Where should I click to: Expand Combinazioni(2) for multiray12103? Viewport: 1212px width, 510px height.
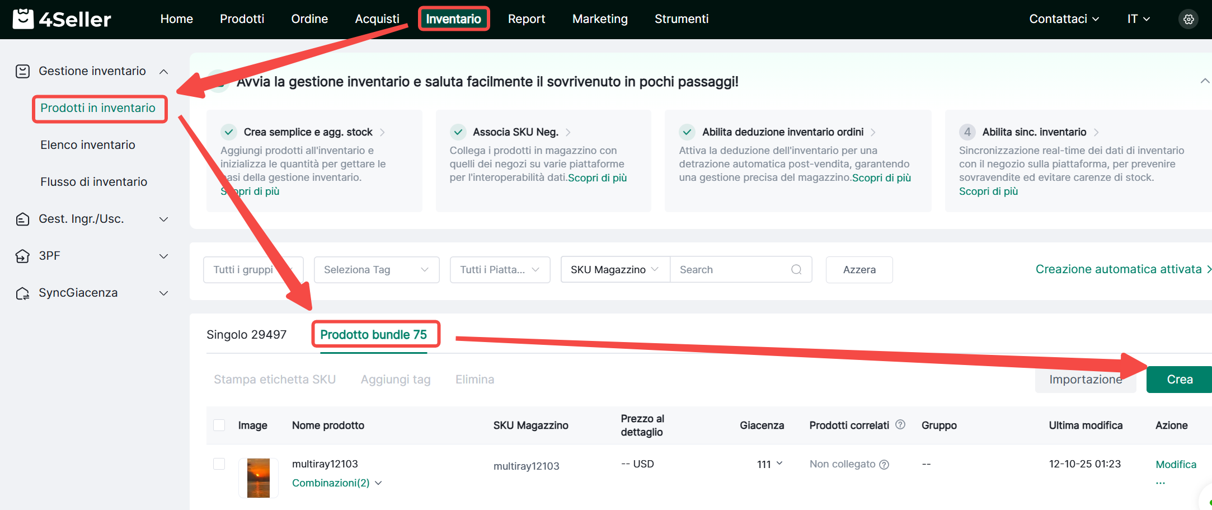click(x=336, y=483)
